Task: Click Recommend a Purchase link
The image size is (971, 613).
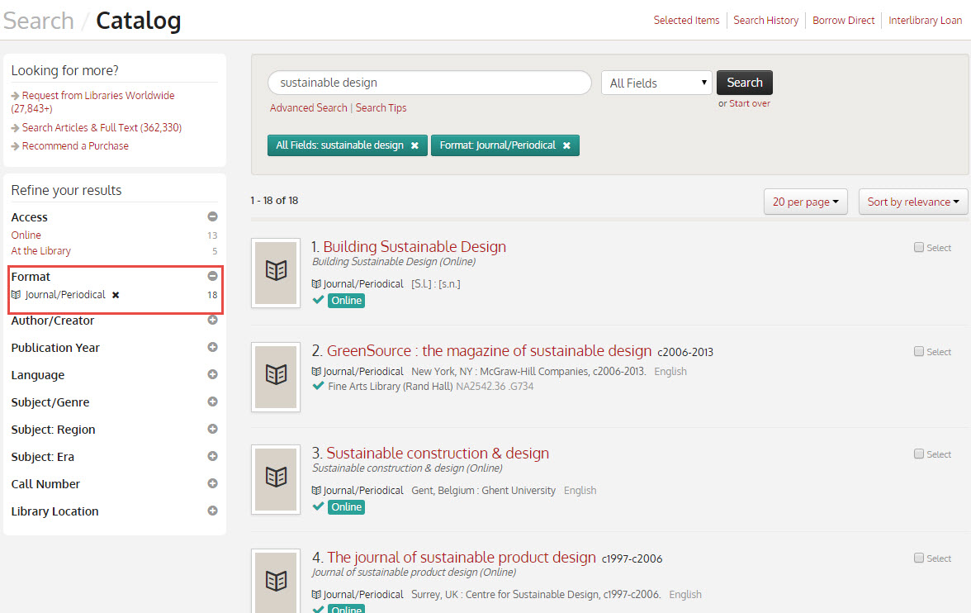Action: [76, 146]
